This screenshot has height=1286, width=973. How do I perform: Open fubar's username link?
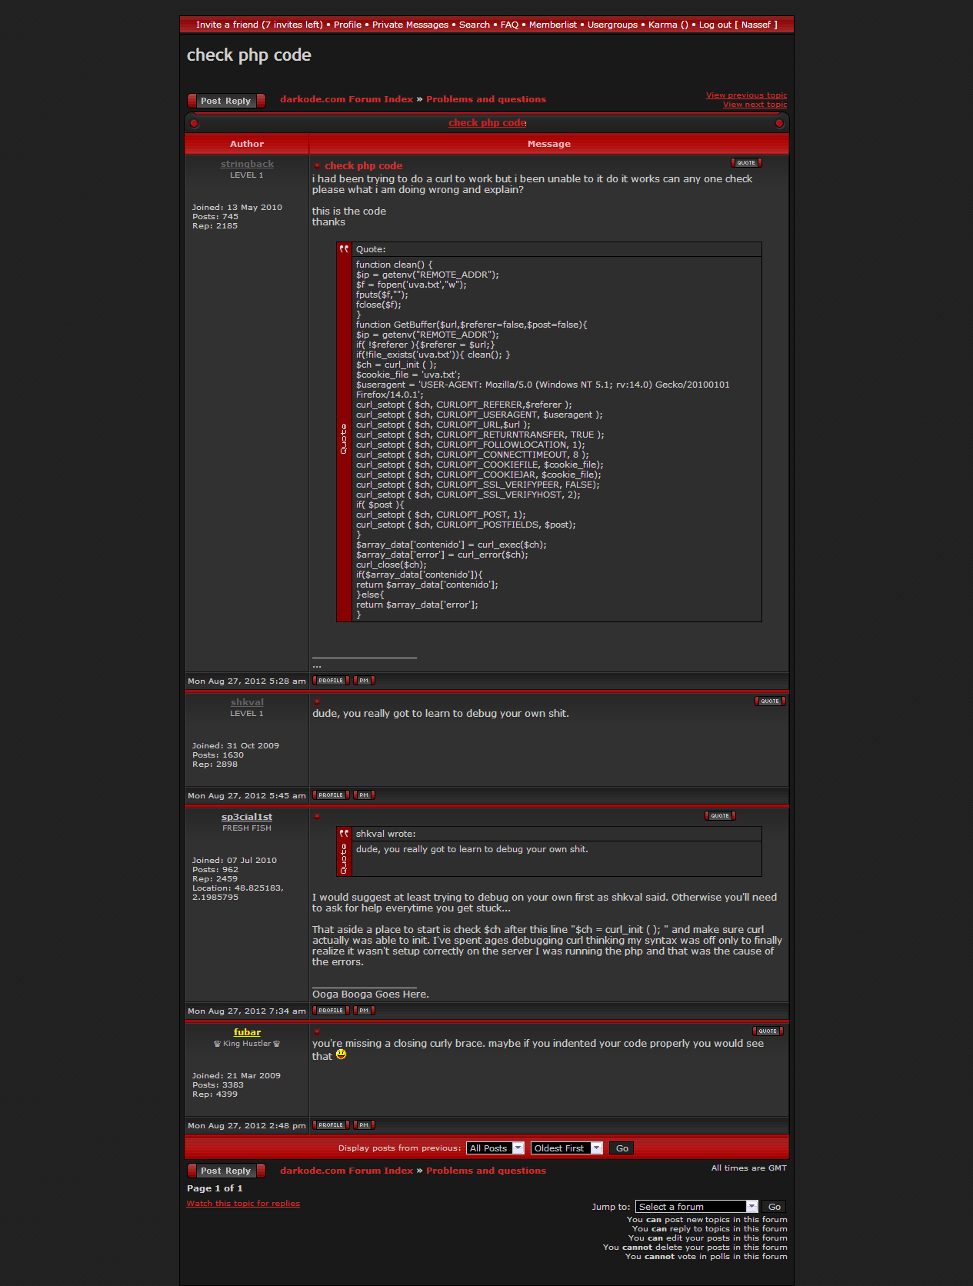247,1032
